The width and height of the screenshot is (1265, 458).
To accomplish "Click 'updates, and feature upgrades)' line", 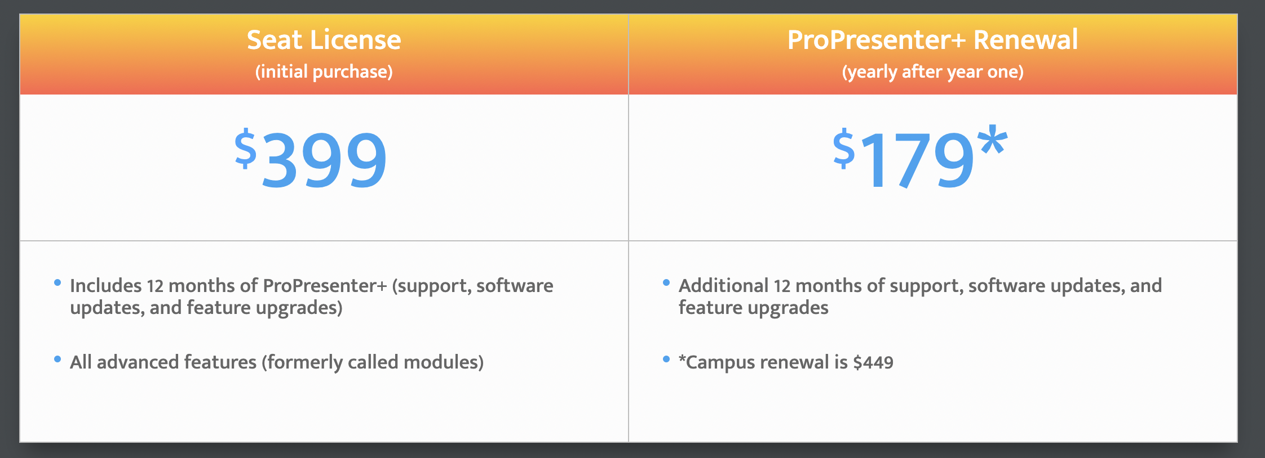I will pyautogui.click(x=206, y=308).
